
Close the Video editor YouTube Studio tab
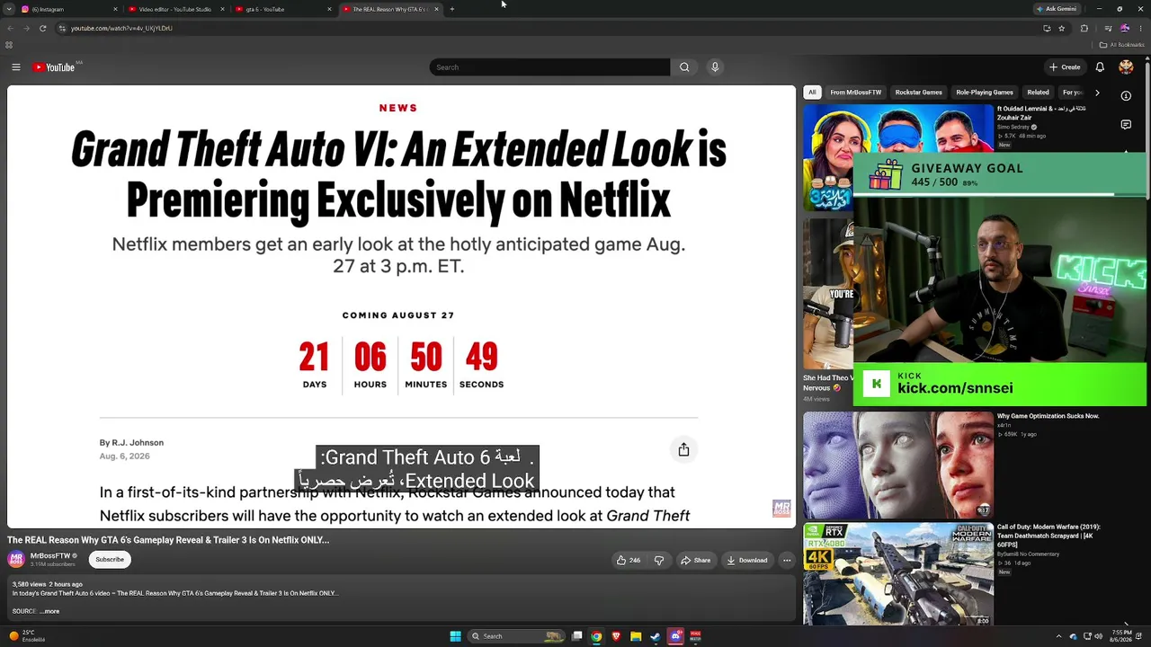coord(222,9)
